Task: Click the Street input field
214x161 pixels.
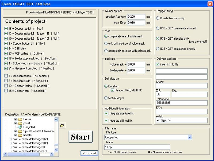Action: [x=182, y=86]
